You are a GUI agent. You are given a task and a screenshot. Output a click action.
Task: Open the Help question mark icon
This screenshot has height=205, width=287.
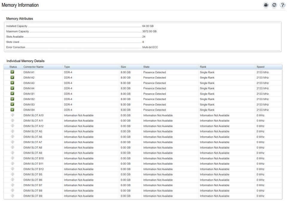(282, 5)
